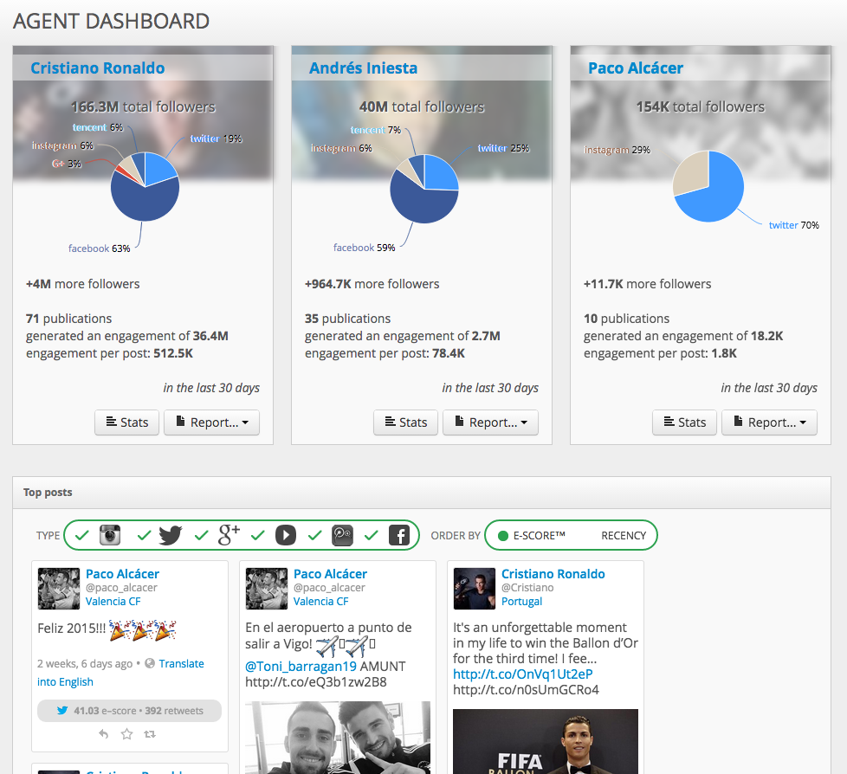
Task: Click 'facebook 59%' chart label
Action: 364,248
